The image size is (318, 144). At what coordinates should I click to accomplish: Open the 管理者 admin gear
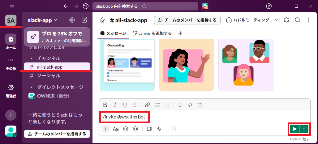click(11, 90)
